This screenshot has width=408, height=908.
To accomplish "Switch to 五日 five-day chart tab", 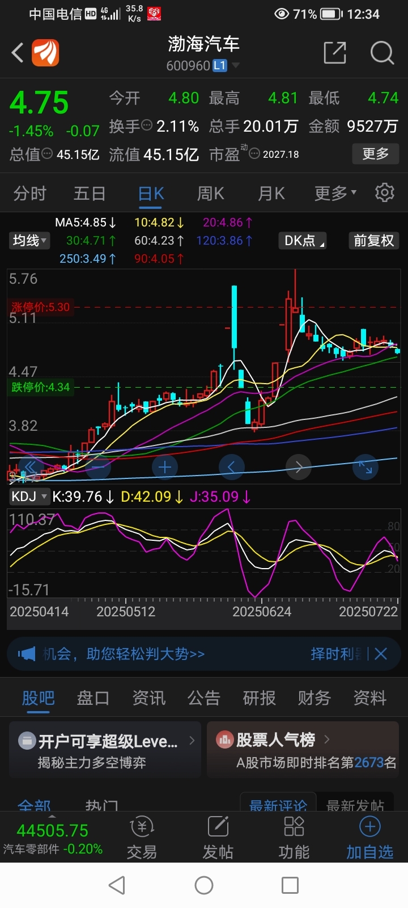I will click(90, 194).
